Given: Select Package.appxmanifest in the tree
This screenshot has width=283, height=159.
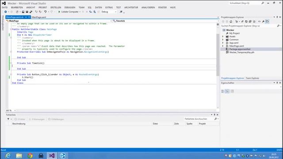Looking at the screenshot, I should point(240,49).
